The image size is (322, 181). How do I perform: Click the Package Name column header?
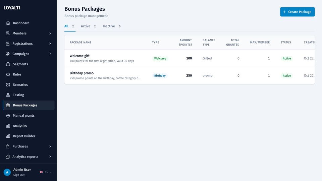[x=80, y=43]
